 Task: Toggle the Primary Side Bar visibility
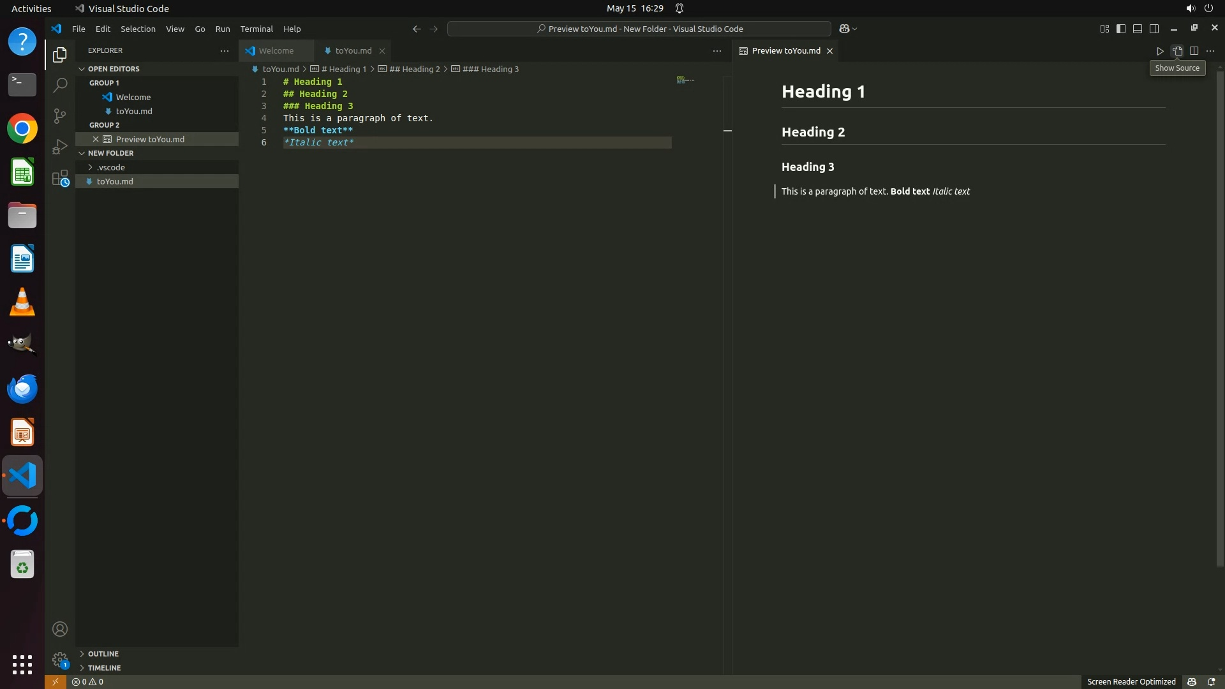coord(1121,29)
